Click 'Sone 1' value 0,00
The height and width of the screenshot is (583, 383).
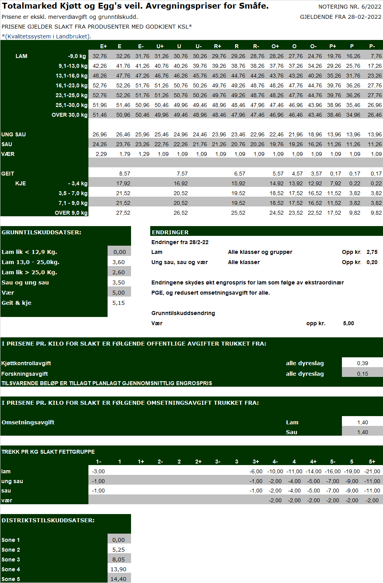(x=119, y=540)
